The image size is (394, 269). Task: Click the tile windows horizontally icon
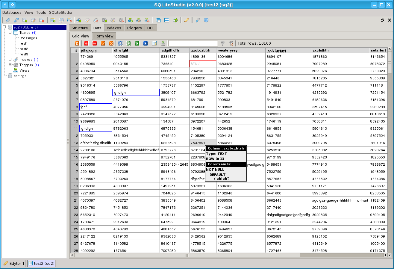(167, 20)
